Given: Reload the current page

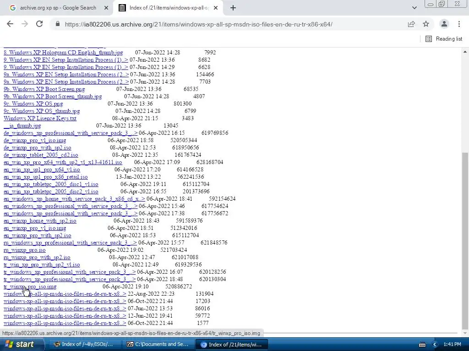Looking at the screenshot, I should click(39, 24).
